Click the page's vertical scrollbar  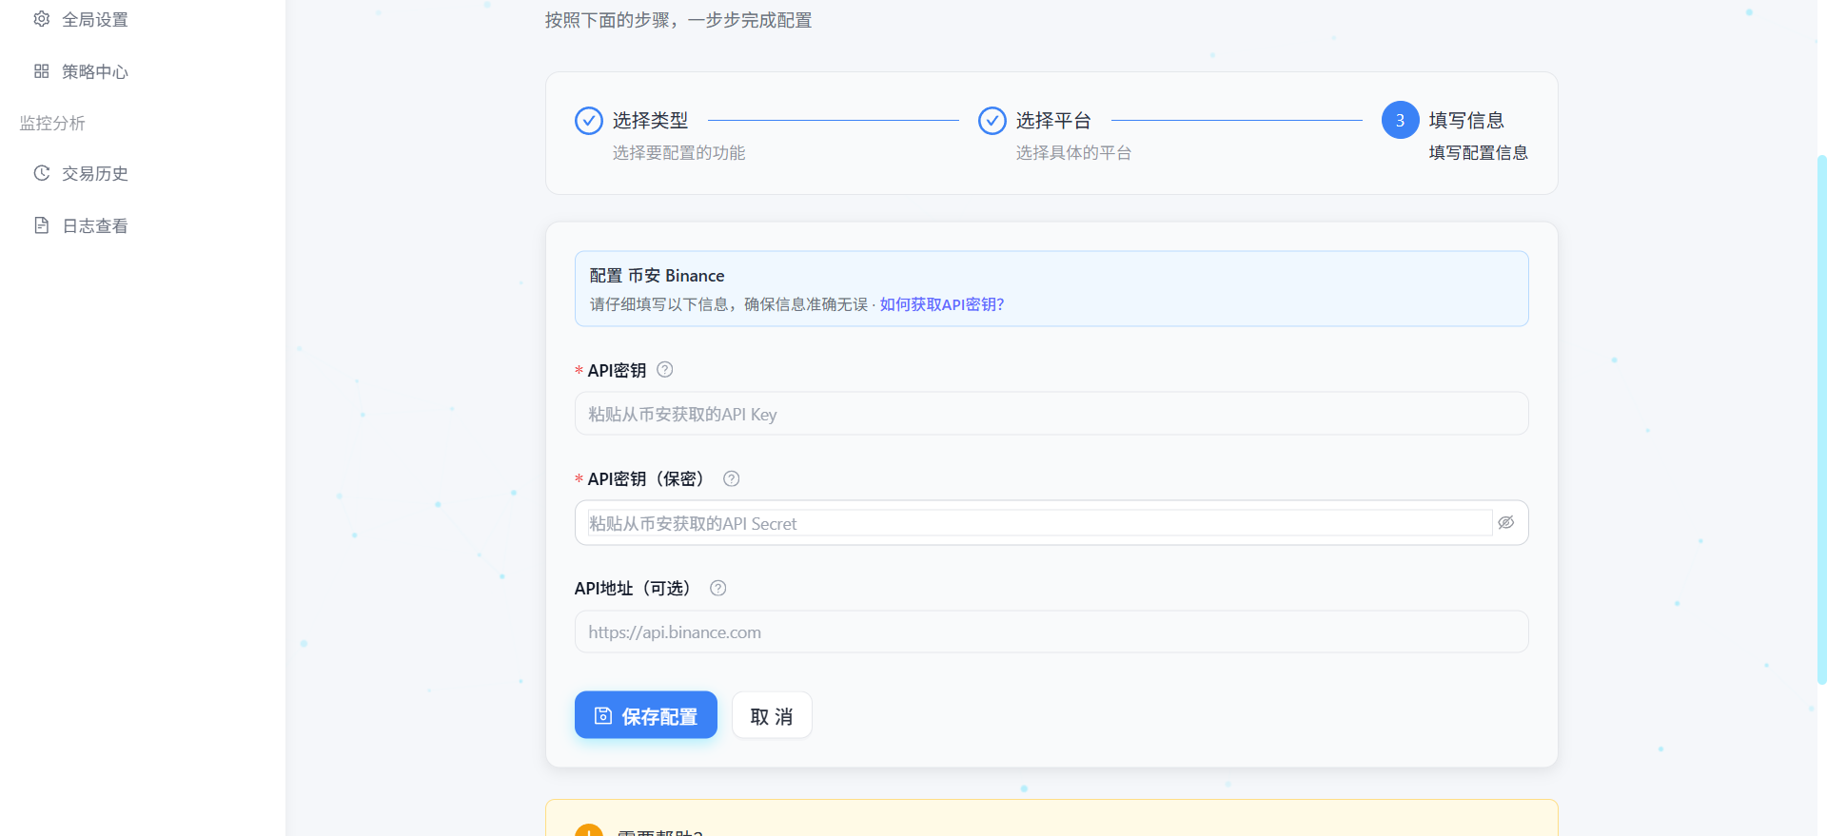click(x=1821, y=418)
